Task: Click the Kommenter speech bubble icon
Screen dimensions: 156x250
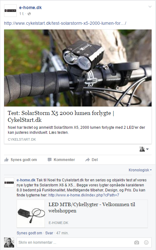Action: (50, 160)
